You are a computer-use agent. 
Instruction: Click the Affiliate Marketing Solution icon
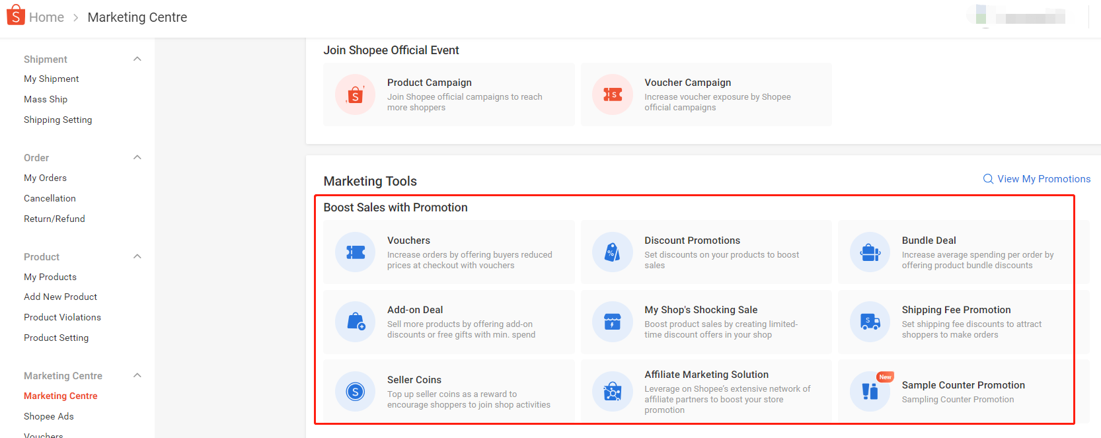coord(613,392)
